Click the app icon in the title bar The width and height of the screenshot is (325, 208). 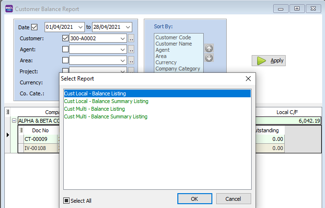pyautogui.click(x=9, y=9)
